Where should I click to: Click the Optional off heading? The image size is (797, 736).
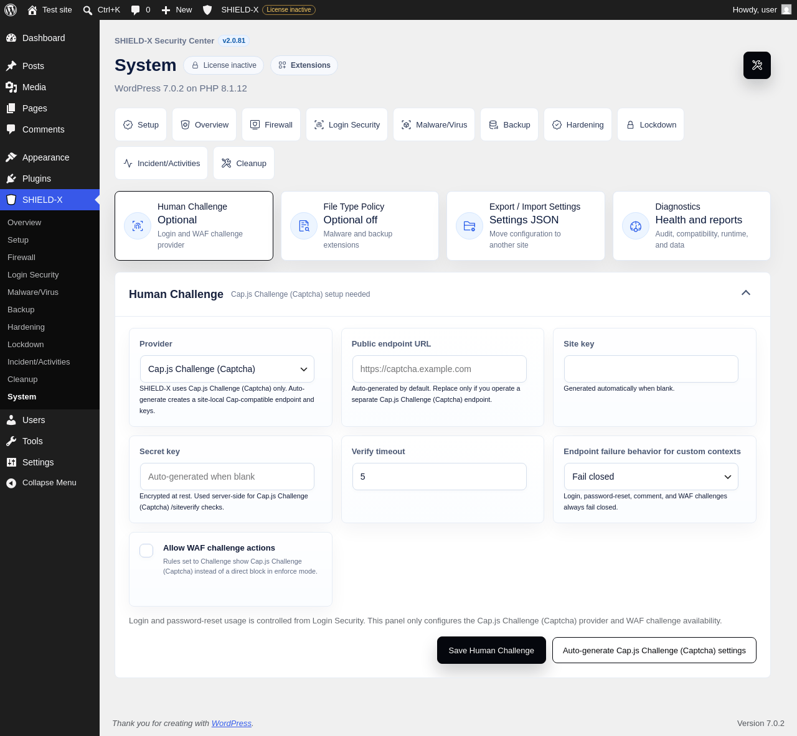351,220
